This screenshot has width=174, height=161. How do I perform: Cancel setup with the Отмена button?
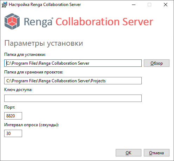[x=156, y=153]
